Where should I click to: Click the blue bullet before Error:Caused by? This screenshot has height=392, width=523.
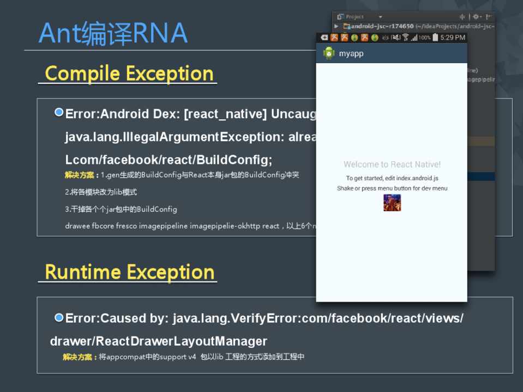(x=59, y=317)
